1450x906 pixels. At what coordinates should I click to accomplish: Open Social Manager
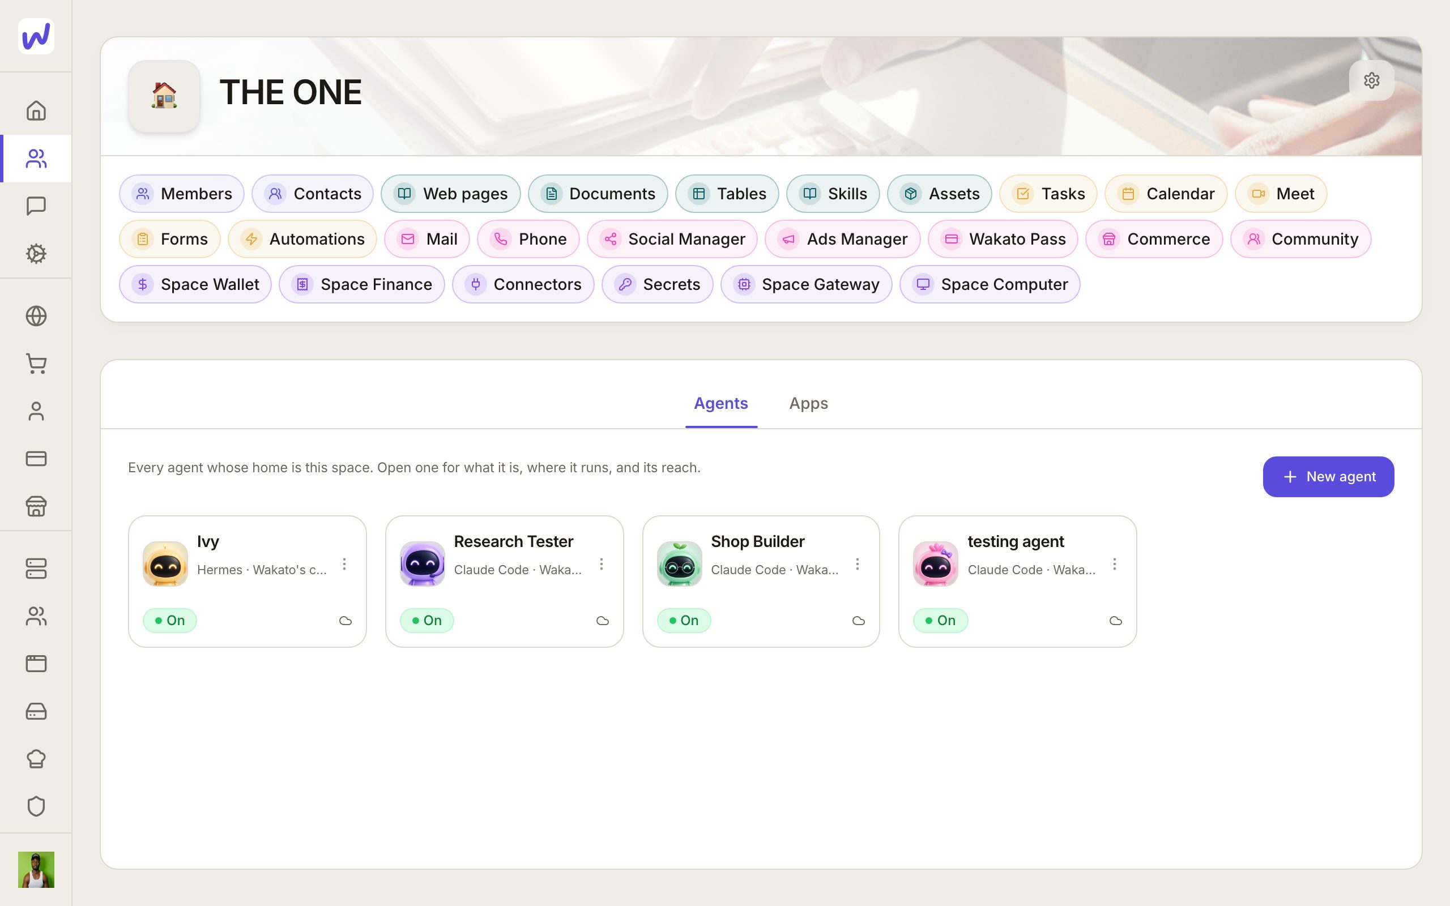[672, 239]
